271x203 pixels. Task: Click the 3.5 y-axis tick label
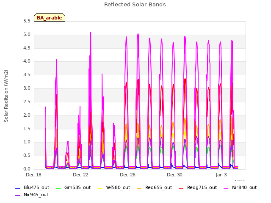point(27,75)
